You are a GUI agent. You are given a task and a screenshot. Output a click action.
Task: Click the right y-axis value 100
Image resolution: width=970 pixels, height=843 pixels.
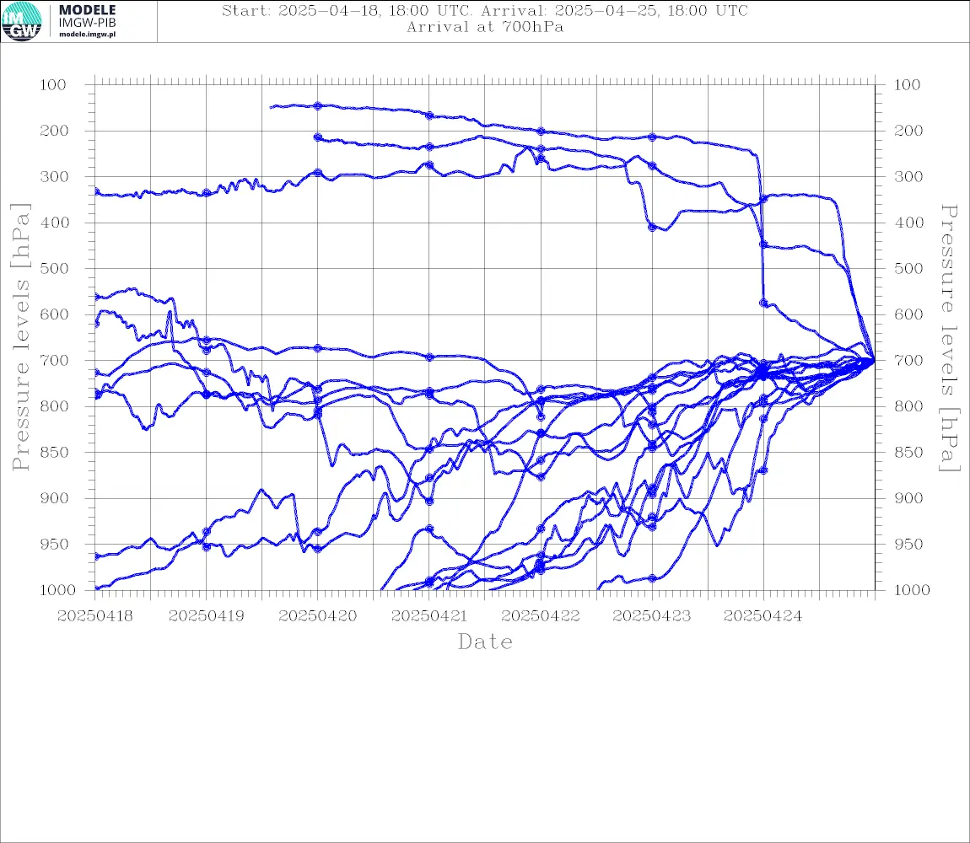coord(908,85)
